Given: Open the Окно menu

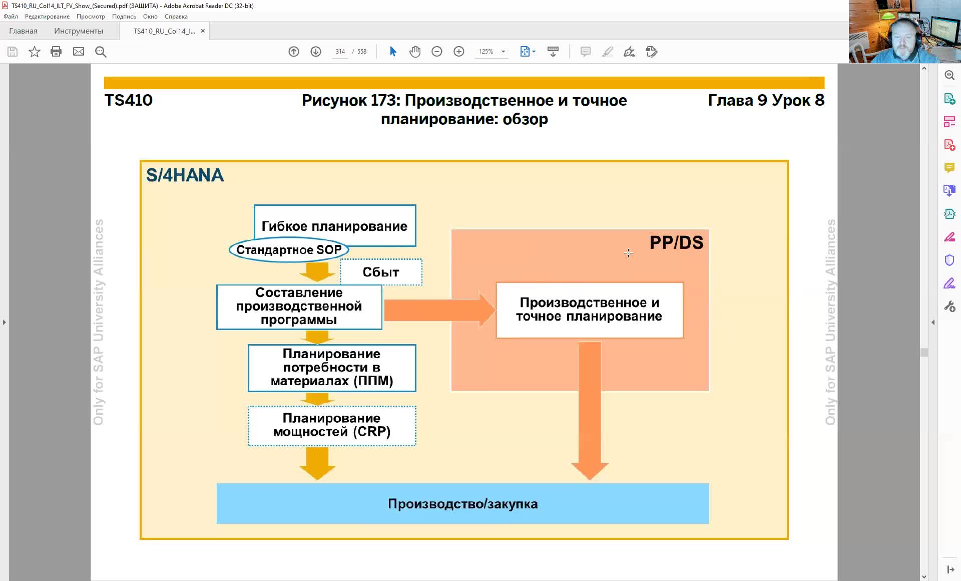Looking at the screenshot, I should point(150,17).
